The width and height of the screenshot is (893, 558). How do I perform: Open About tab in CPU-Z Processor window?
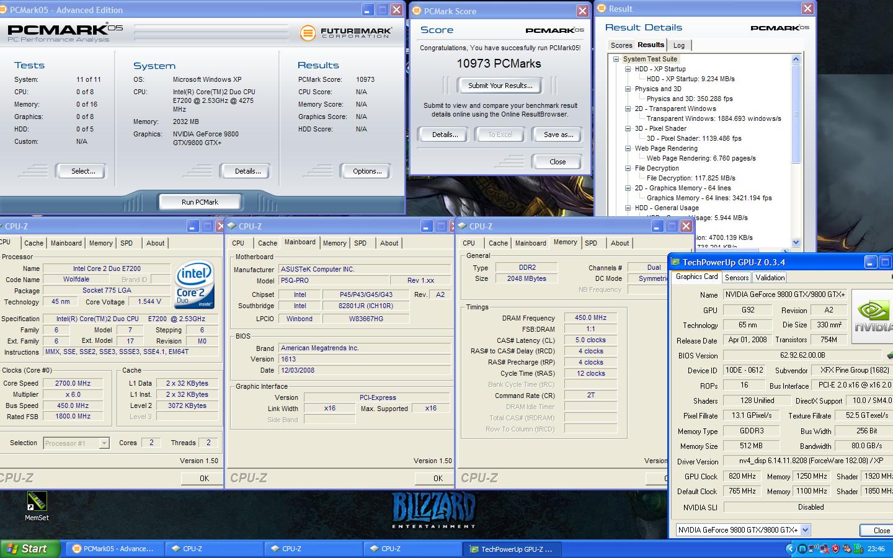point(156,243)
